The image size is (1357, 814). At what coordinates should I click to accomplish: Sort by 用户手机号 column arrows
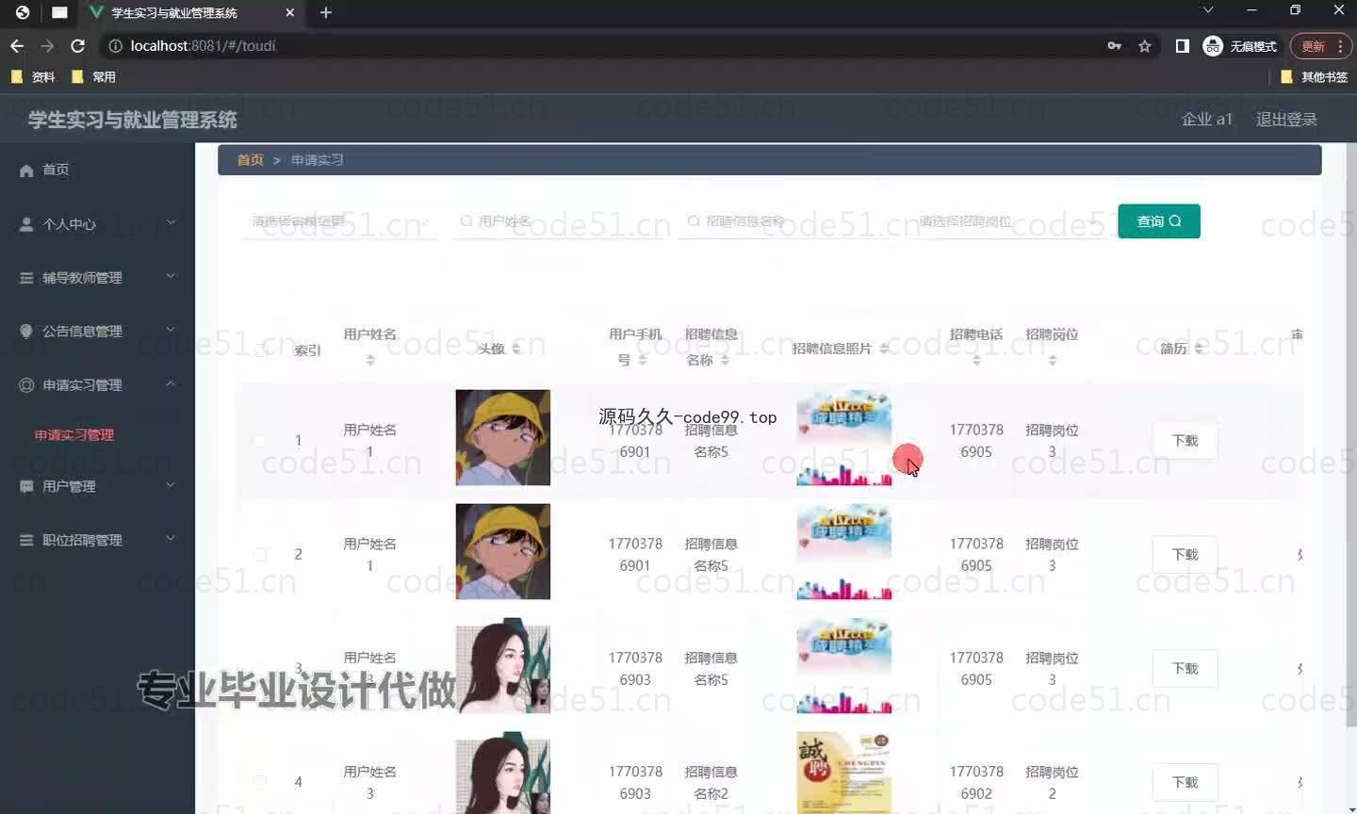point(643,360)
